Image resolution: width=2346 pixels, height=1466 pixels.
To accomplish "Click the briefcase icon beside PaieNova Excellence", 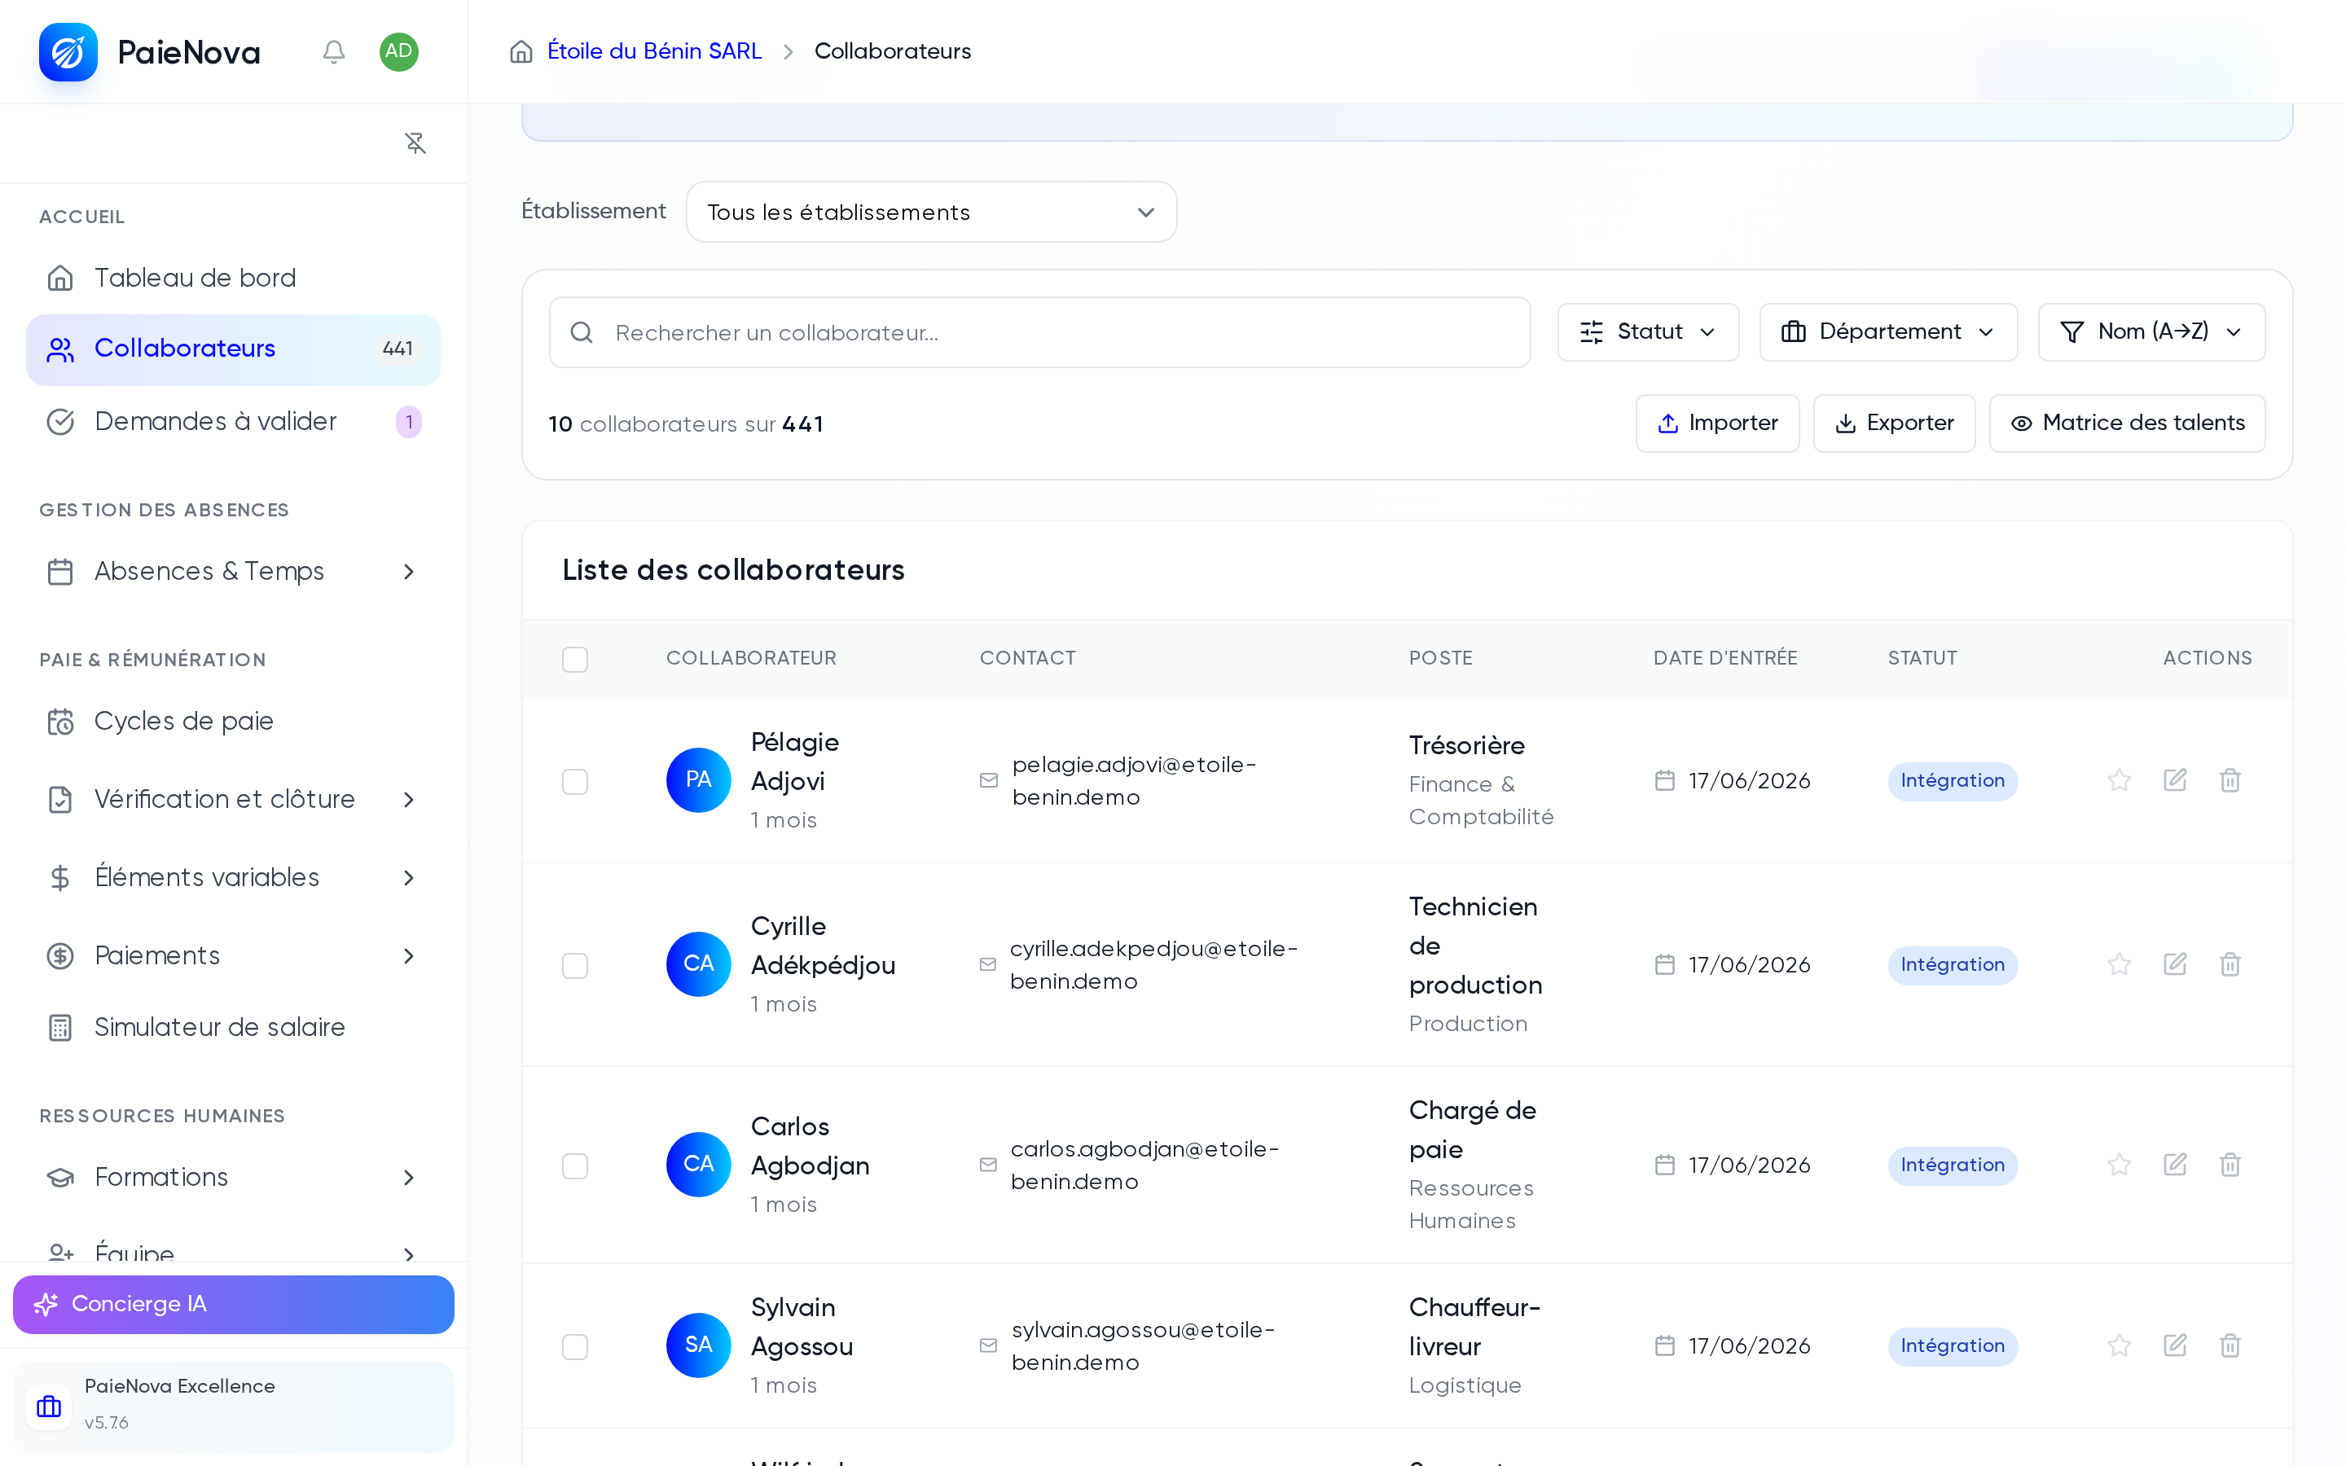I will click(x=49, y=1407).
